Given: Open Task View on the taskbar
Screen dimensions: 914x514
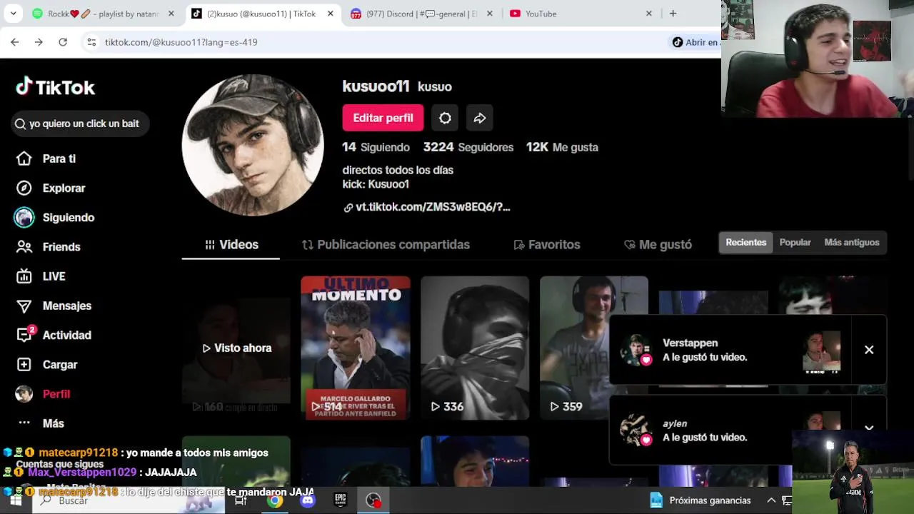Looking at the screenshot, I should coord(241,500).
